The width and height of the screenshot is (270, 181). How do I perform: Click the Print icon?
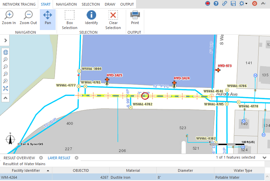click(x=135, y=18)
